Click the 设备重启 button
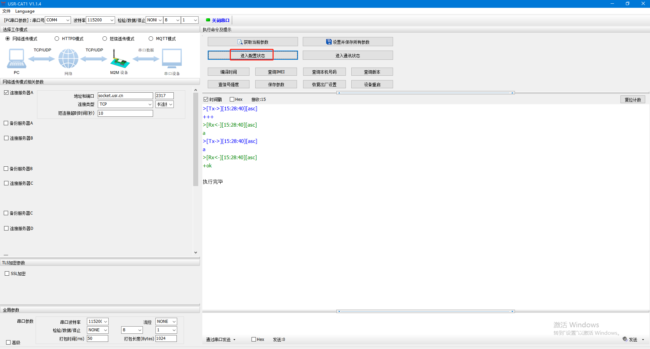This screenshot has height=349, width=650. [372, 85]
